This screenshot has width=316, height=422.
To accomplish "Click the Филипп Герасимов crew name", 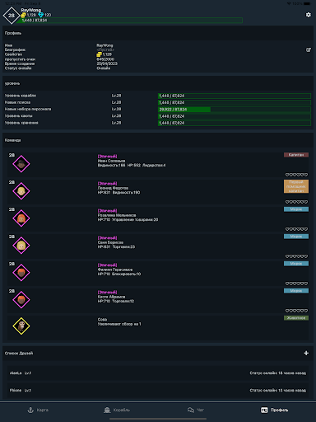I will (115, 270).
